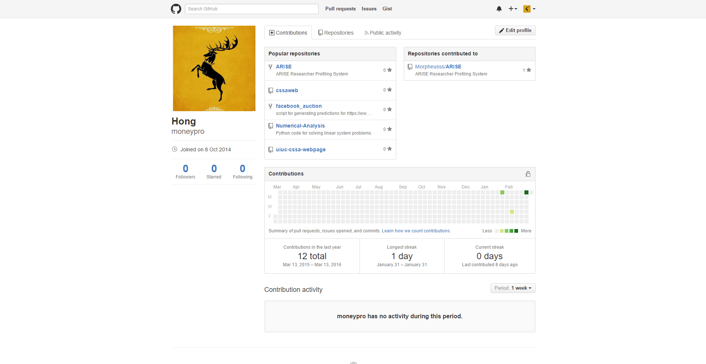Click the star icon beside Morpheusss/ARISE
This screenshot has height=364, width=706.
tap(529, 70)
